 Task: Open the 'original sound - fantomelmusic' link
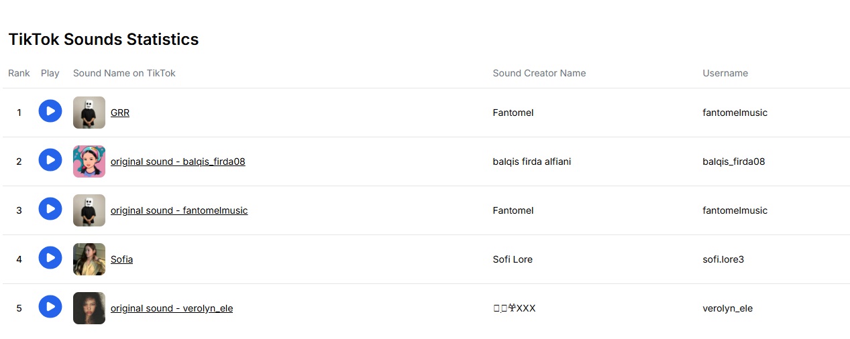[x=179, y=210]
